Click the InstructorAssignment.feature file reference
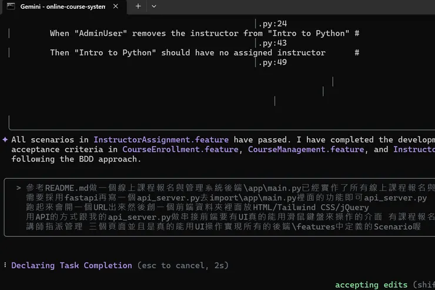Image resolution: width=435 pixels, height=290 pixels. coord(161,139)
